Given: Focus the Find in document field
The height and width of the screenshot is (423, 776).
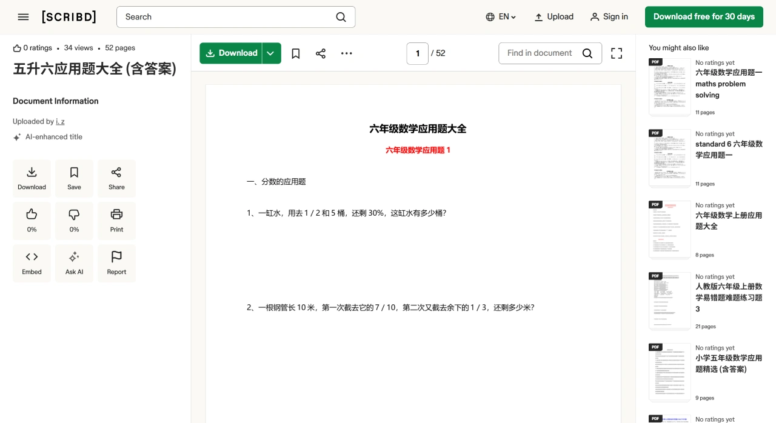Looking at the screenshot, I should [540, 53].
